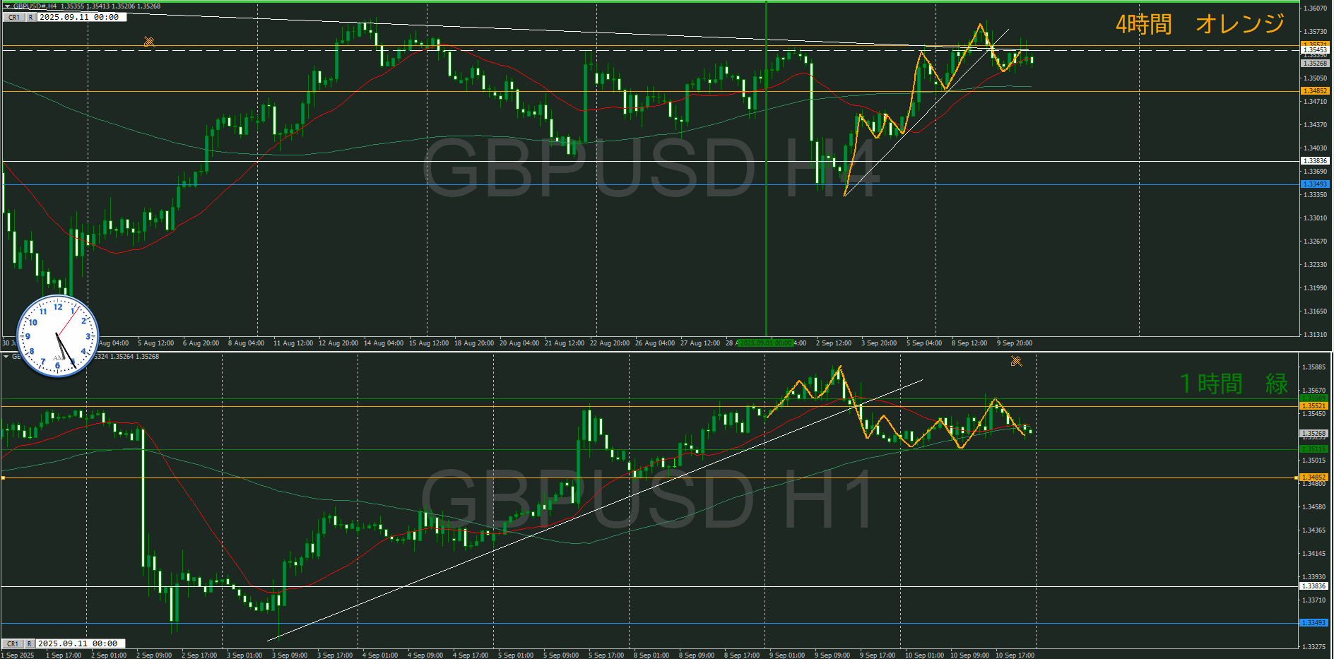Click the 10 Sep 17:00 label on H1 axis
Image resolution: width=1334 pixels, height=659 pixels.
coord(1015,655)
